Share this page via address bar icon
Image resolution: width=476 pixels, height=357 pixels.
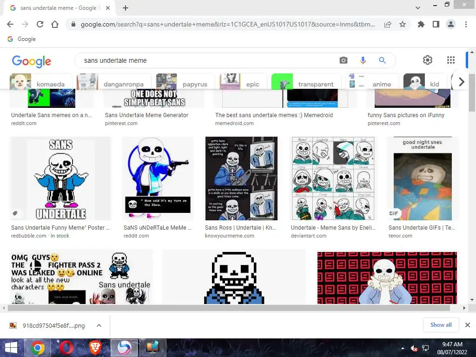pos(388,24)
